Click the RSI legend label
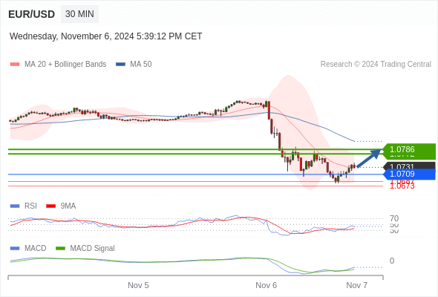The height and width of the screenshot is (297, 438). point(30,206)
